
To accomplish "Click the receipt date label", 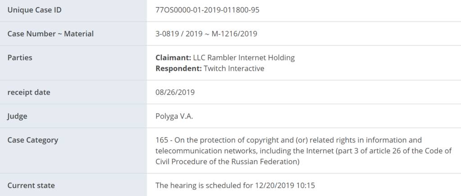I will point(29,92).
